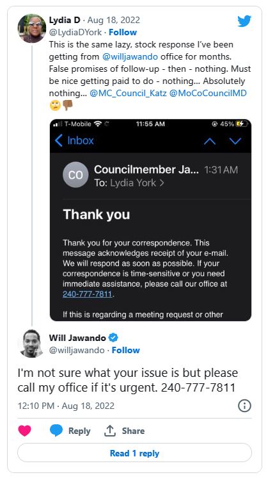
Task: Click the blue reply speech bubble icon
Action: 56,430
